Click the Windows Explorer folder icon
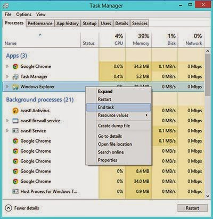 15,87
